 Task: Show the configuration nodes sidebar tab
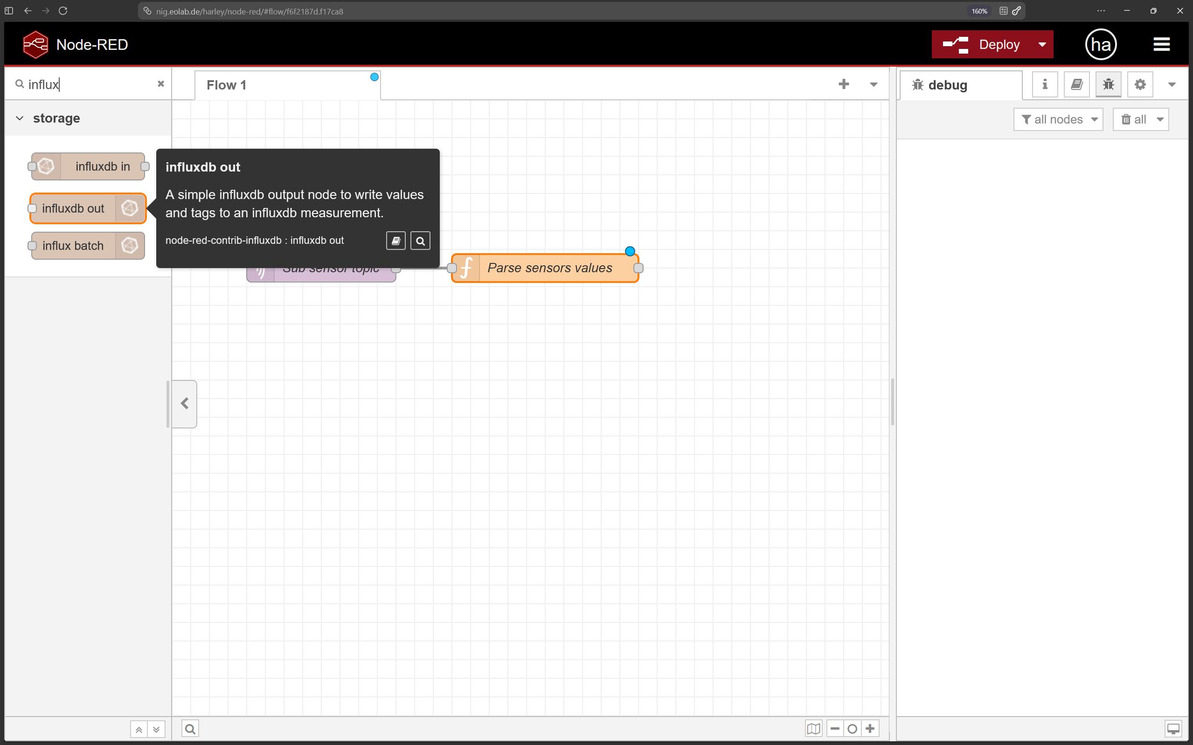(x=1140, y=85)
